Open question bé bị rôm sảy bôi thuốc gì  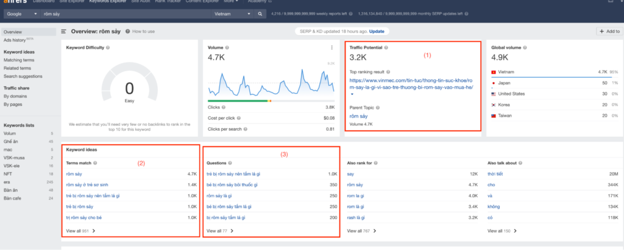point(232,185)
